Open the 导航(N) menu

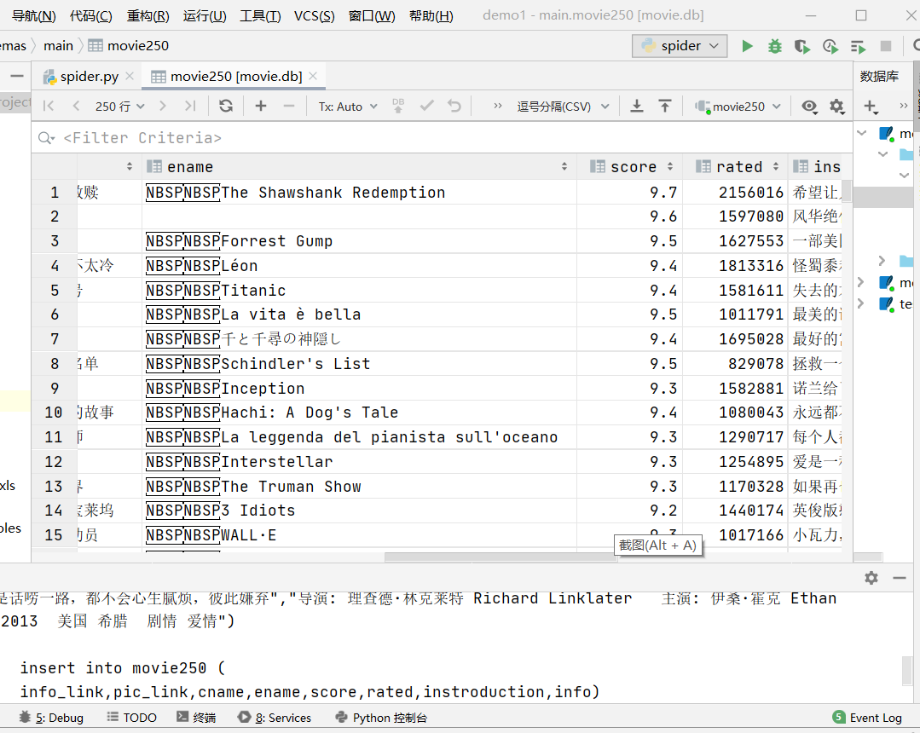[x=34, y=16]
